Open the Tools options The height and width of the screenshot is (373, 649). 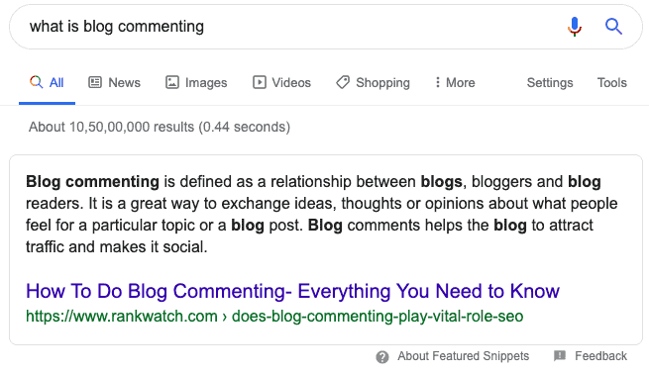[x=611, y=83]
